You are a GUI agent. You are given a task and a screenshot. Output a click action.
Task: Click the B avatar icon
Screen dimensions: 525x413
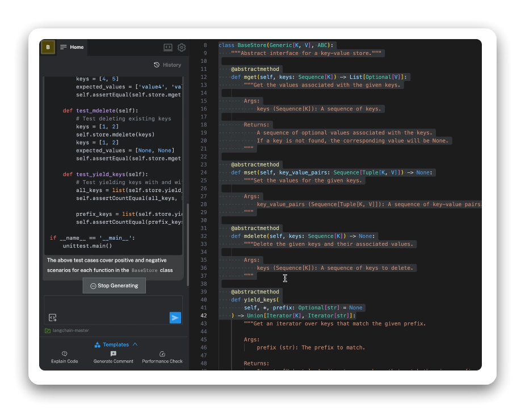coord(48,48)
